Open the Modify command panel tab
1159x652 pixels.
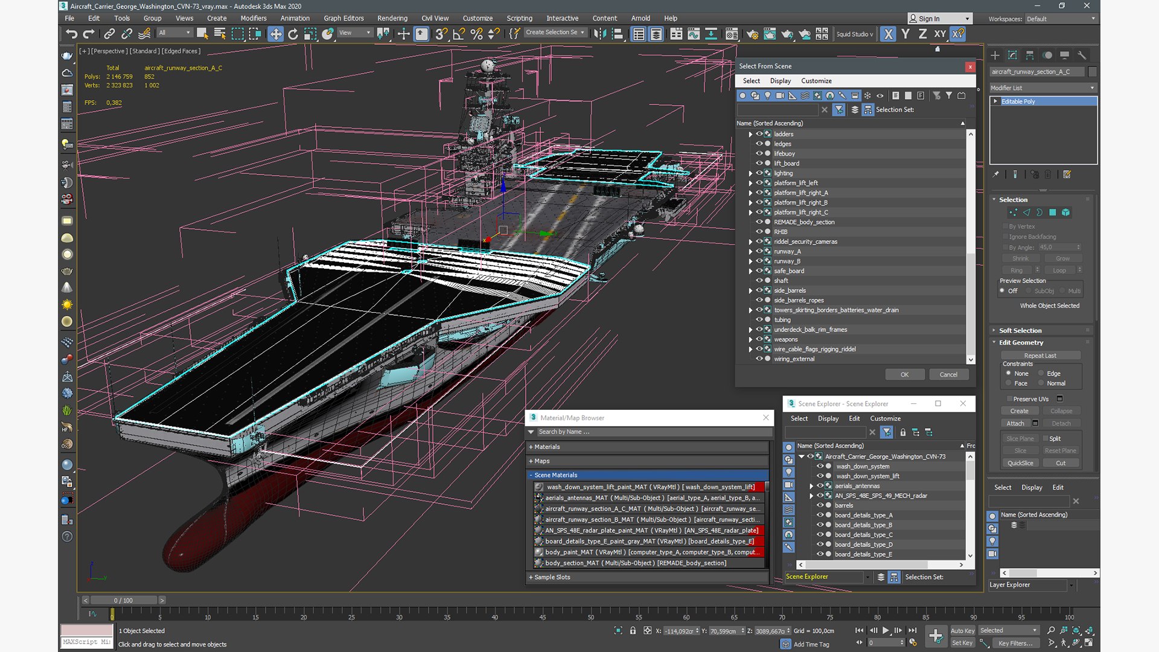point(1012,55)
